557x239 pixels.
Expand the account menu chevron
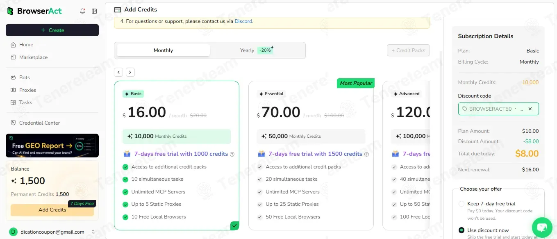point(93,232)
